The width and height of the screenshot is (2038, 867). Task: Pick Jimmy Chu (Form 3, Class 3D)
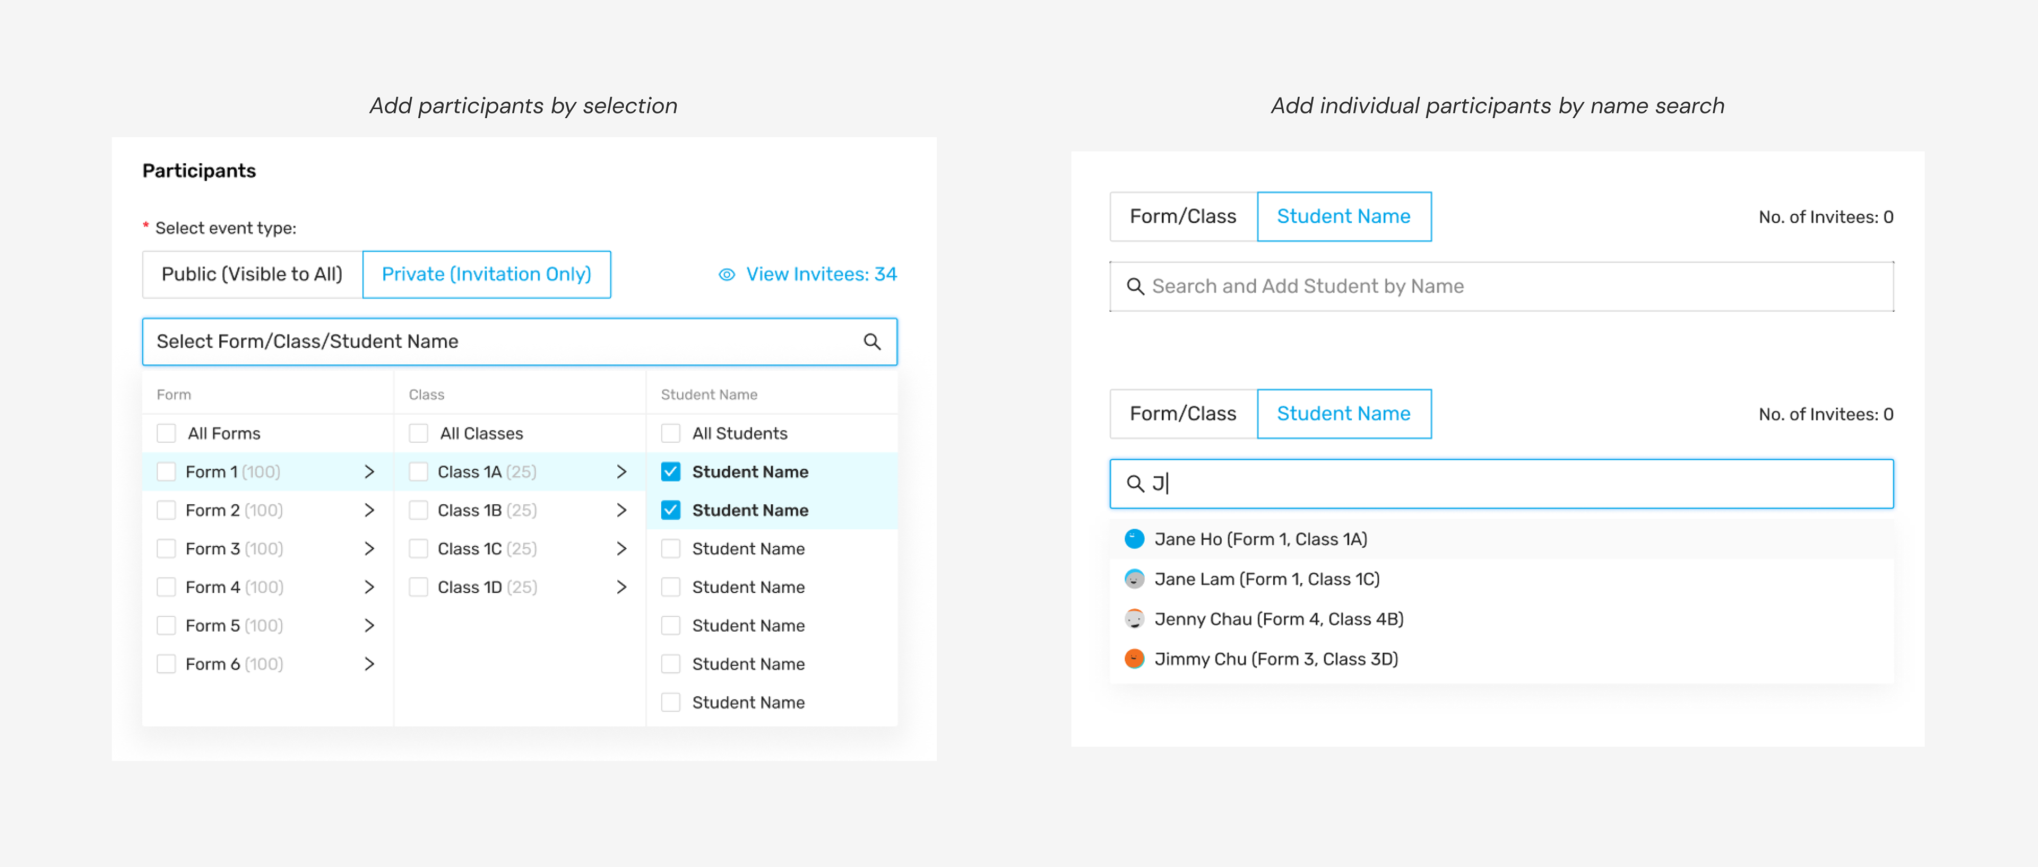point(1501,659)
